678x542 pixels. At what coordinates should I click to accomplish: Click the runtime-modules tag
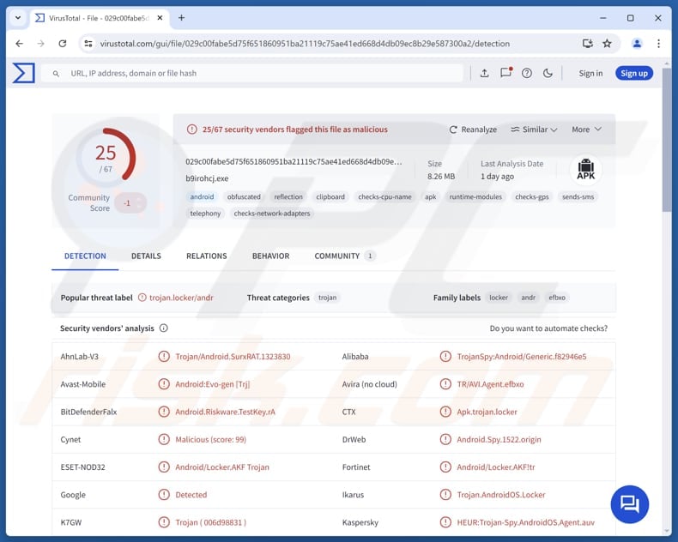coord(475,196)
